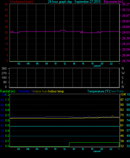Click the 30.27 barometer scale value

126,4
